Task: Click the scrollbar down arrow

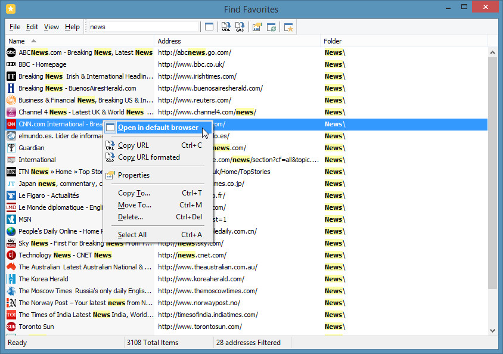Action: [493, 331]
